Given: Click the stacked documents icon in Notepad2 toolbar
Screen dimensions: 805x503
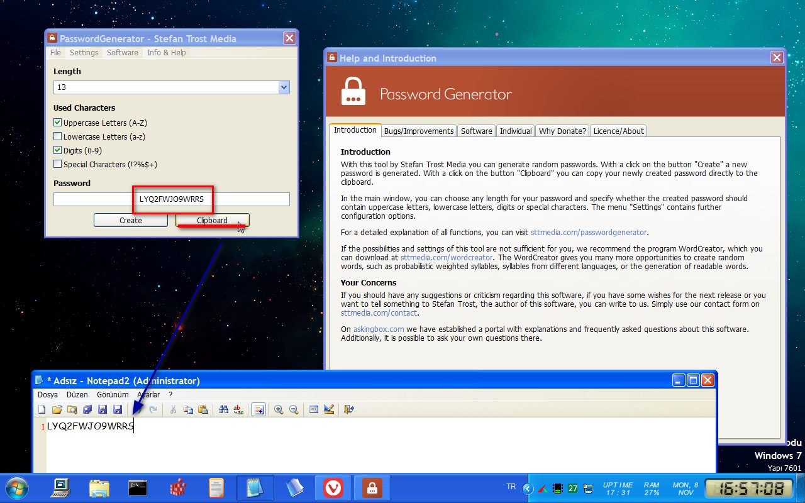Looking at the screenshot, I should pyautogui.click(x=87, y=409).
